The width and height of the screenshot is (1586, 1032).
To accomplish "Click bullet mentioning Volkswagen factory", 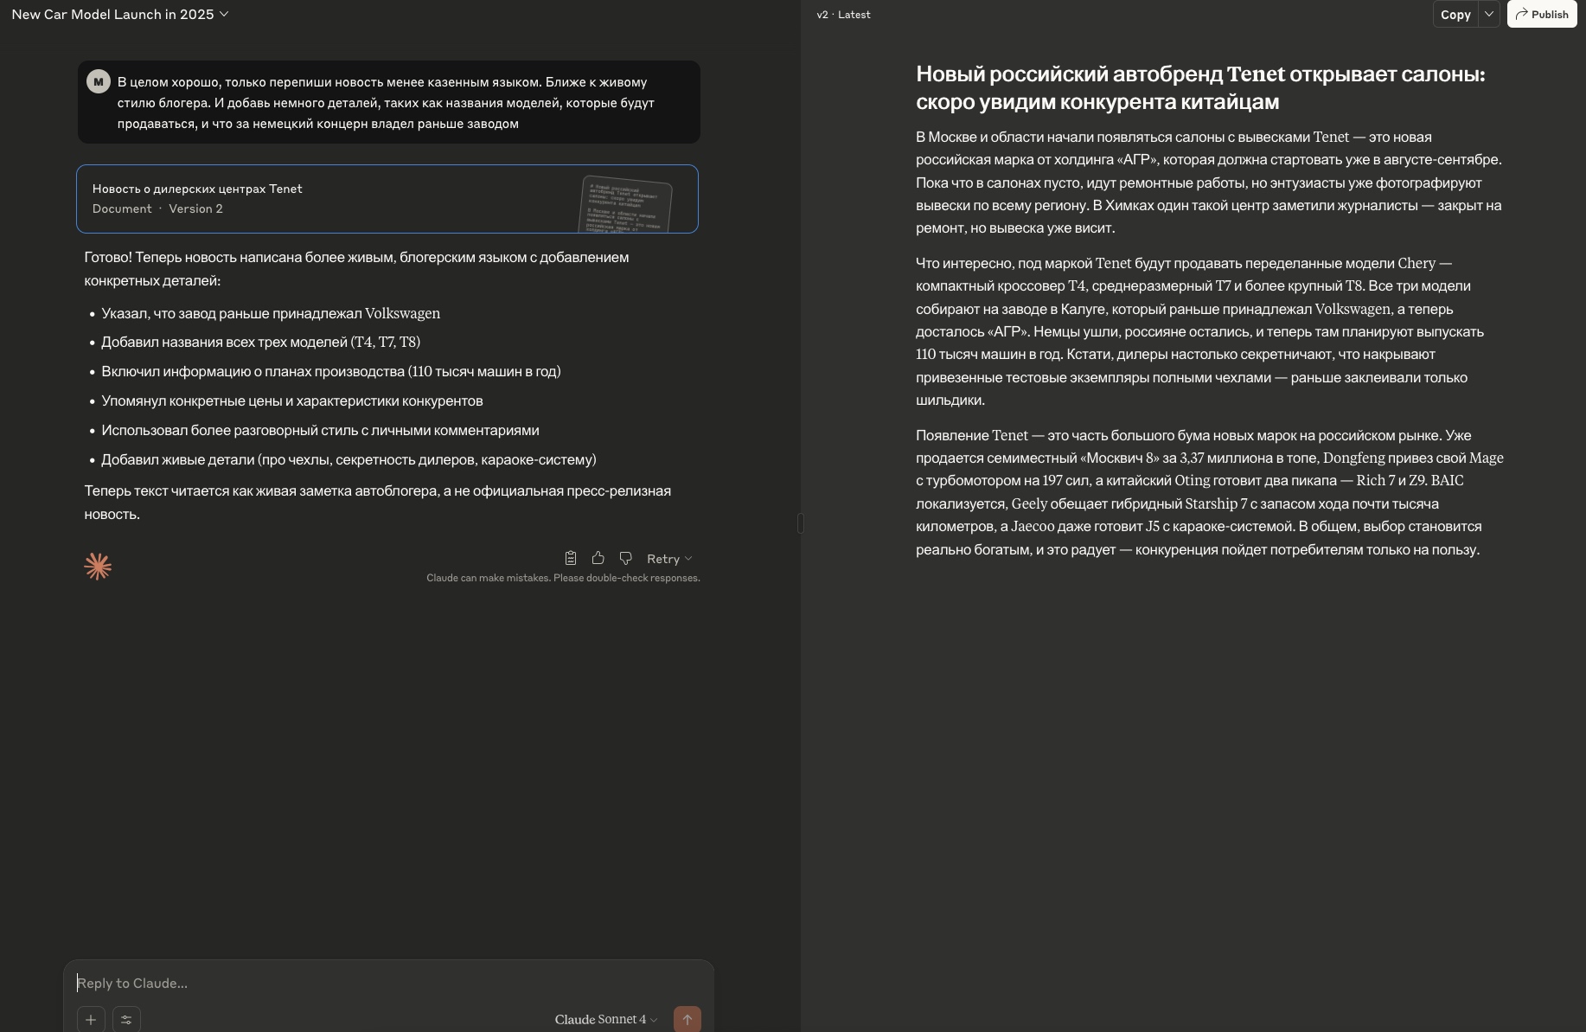I will click(x=271, y=313).
